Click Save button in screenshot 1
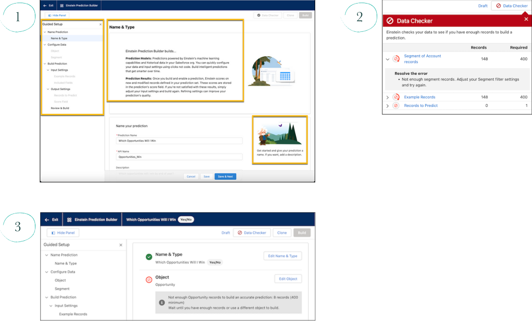This screenshot has width=532, height=321. pyautogui.click(x=206, y=176)
